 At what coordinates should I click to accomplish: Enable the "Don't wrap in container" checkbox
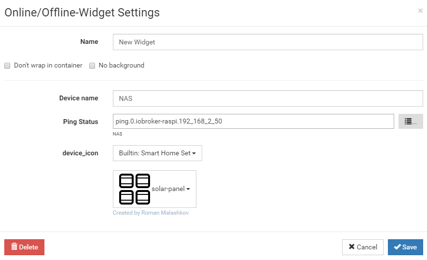pos(7,66)
